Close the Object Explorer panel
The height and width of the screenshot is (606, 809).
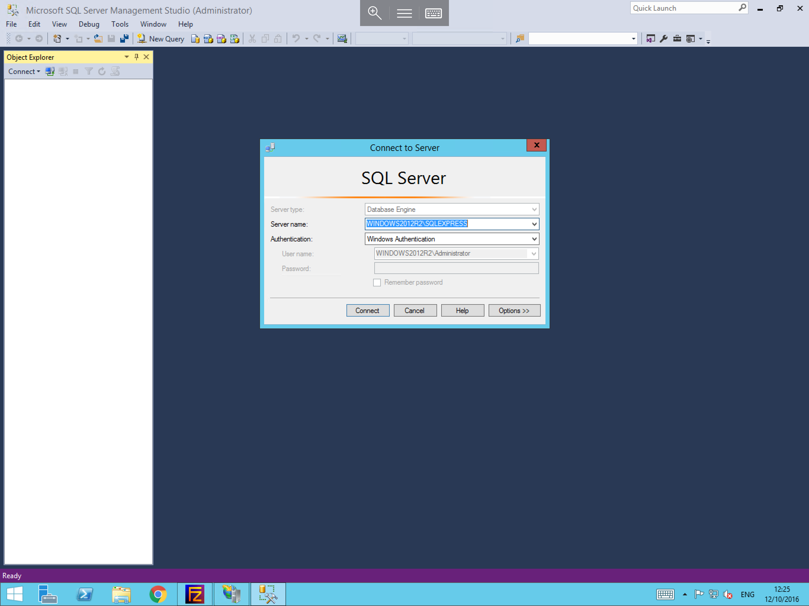(x=146, y=57)
